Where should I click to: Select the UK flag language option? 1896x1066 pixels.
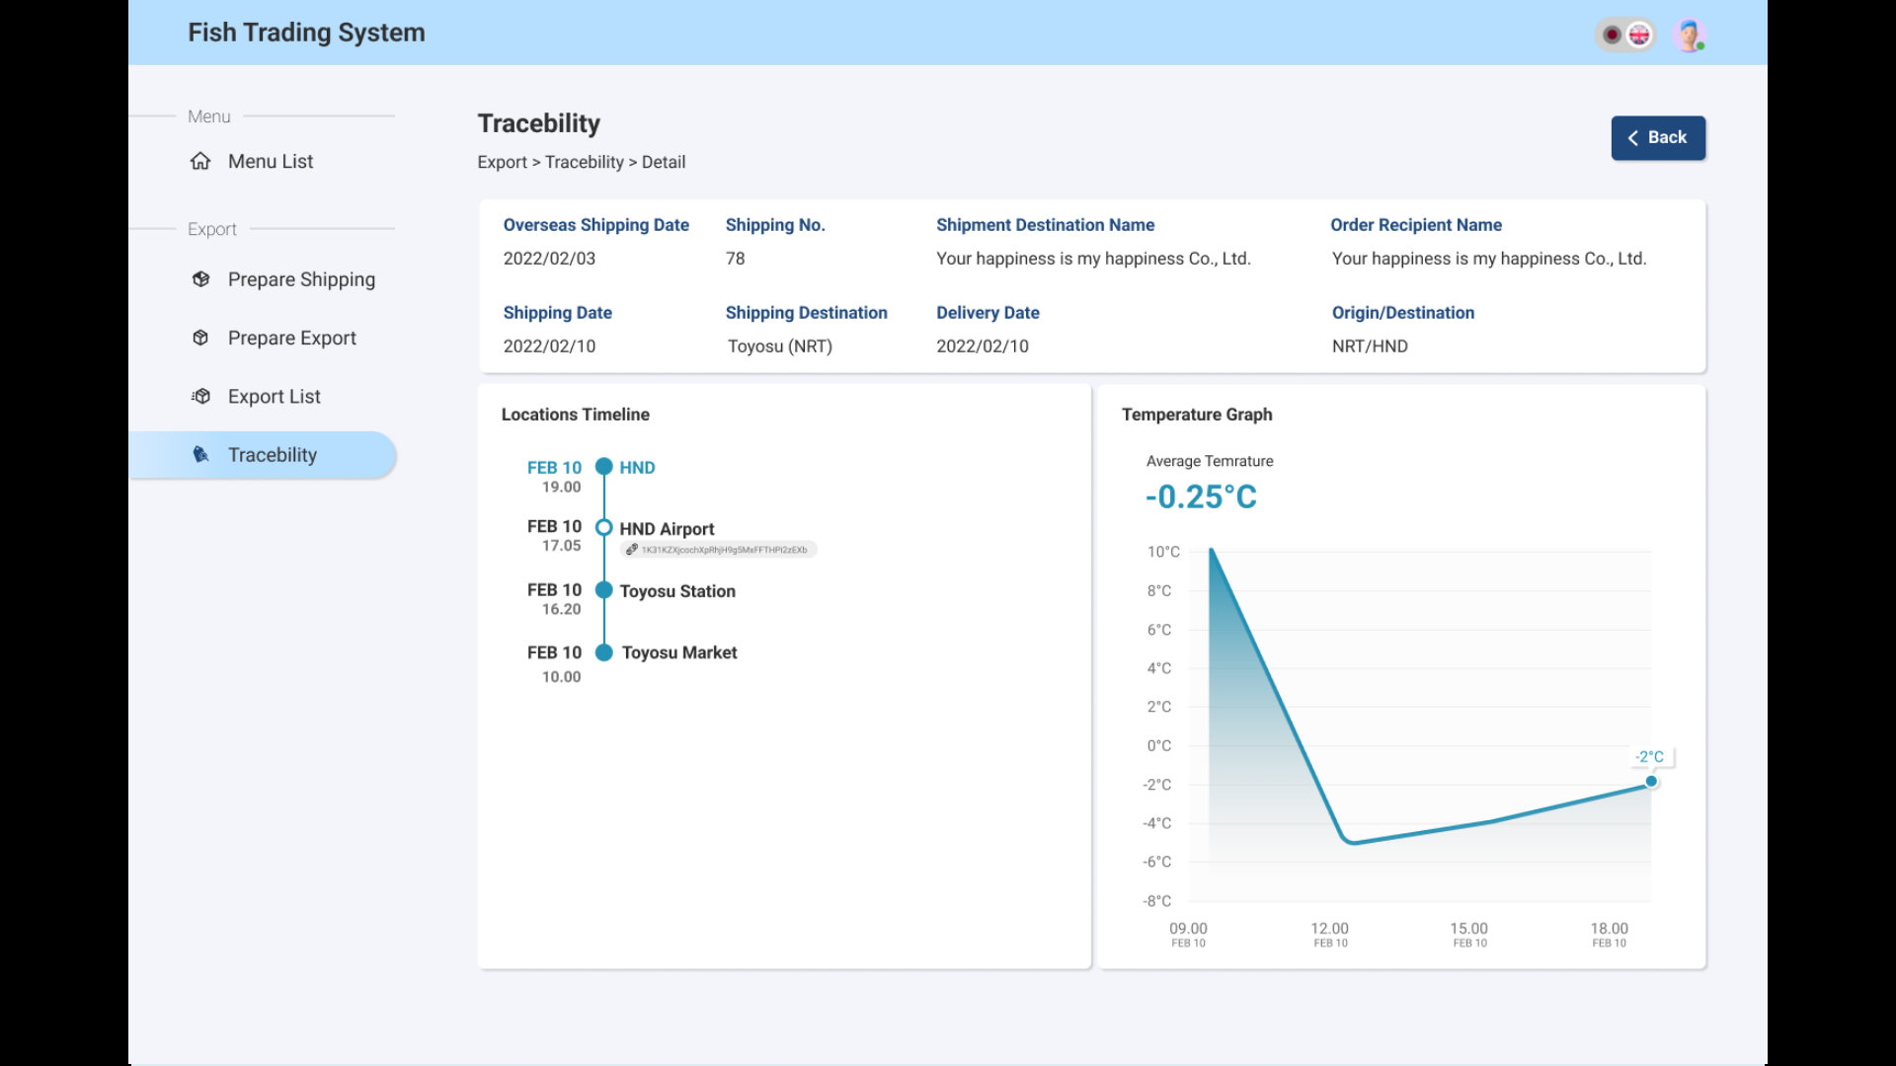pos(1639,35)
